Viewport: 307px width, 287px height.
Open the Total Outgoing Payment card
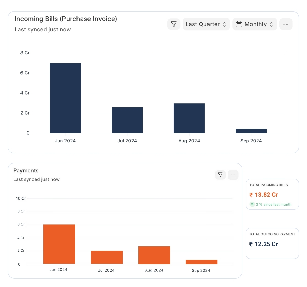coord(272,243)
